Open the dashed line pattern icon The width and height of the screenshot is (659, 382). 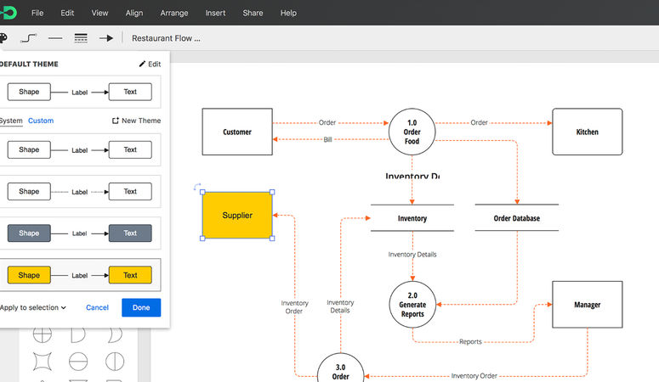81,38
